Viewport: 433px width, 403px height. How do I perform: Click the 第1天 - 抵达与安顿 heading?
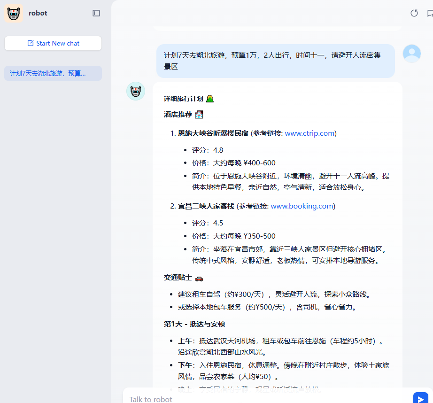click(x=194, y=324)
